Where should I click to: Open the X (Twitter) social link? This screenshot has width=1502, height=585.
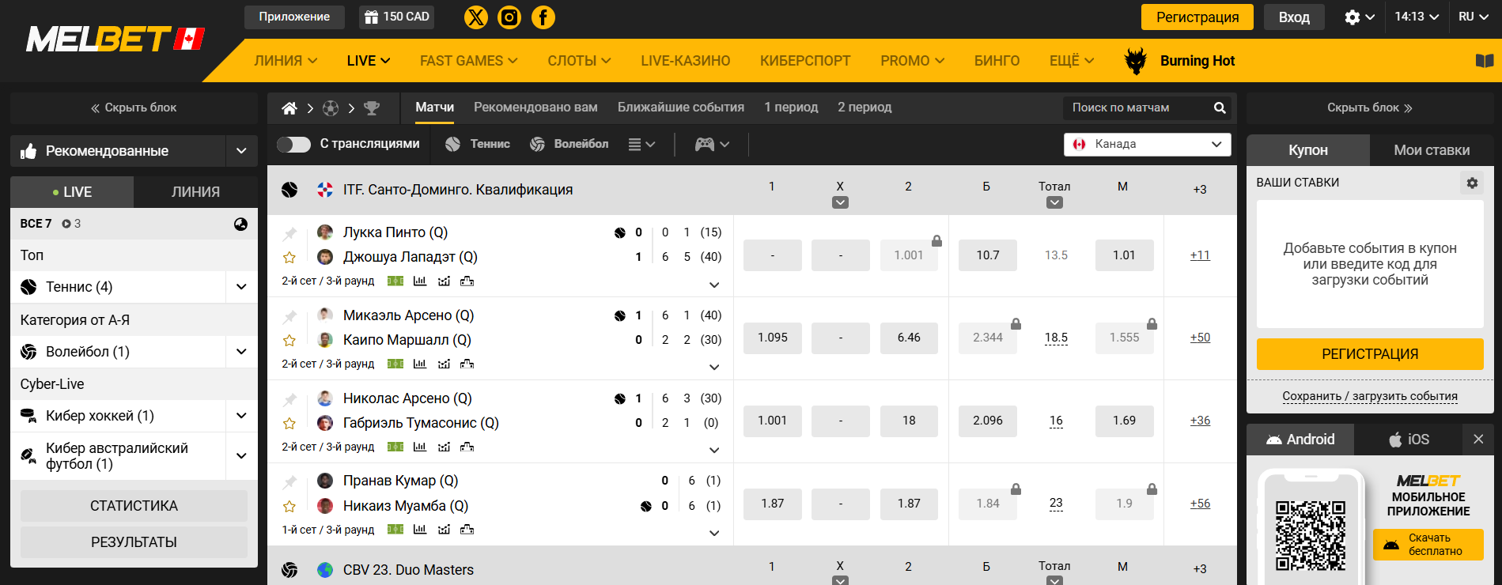pyautogui.click(x=475, y=17)
